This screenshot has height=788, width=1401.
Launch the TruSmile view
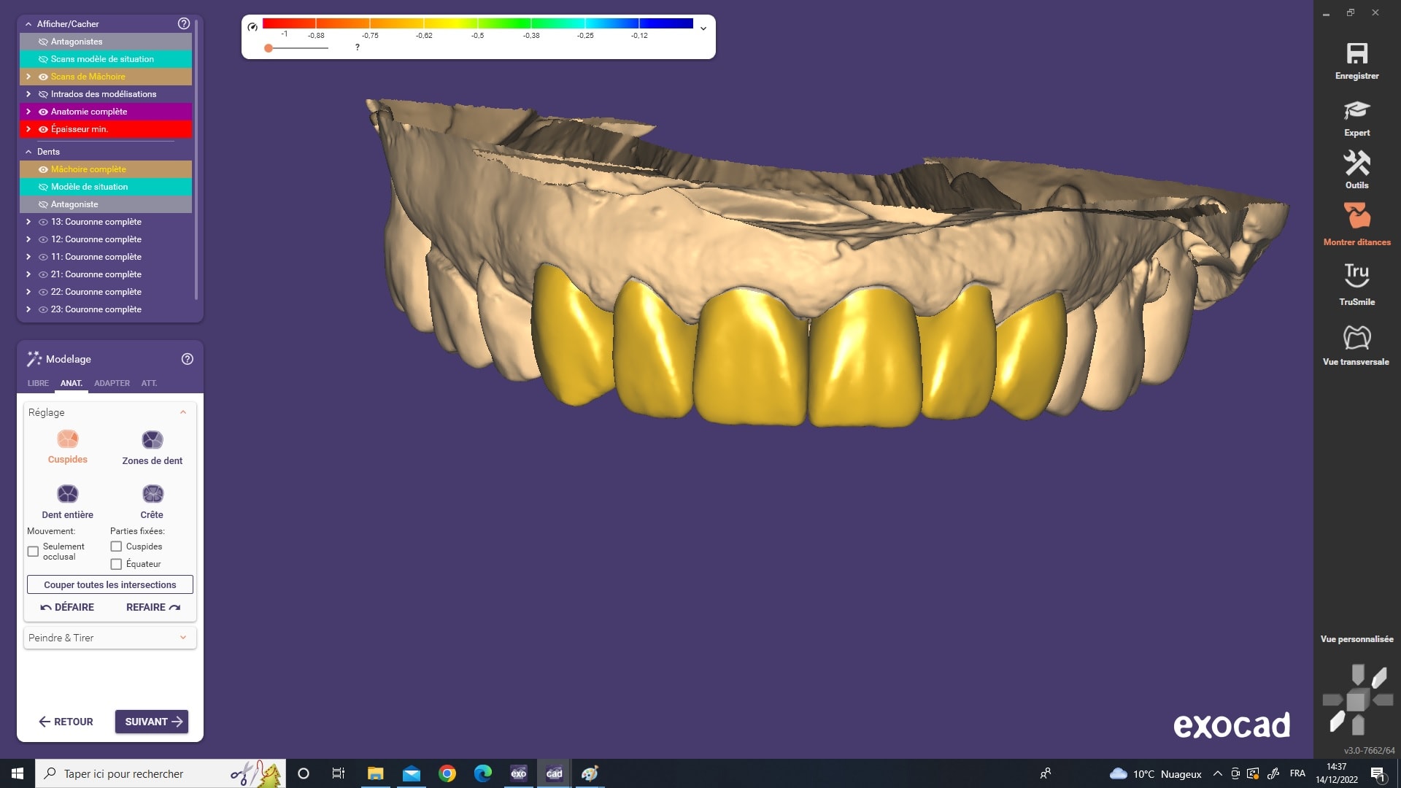tap(1356, 276)
